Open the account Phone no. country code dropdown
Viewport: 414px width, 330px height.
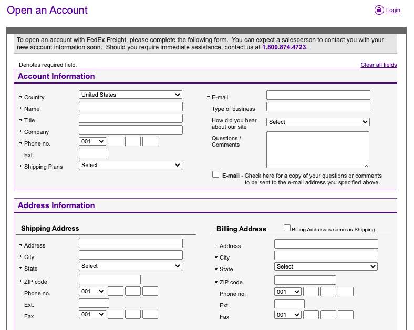point(92,141)
